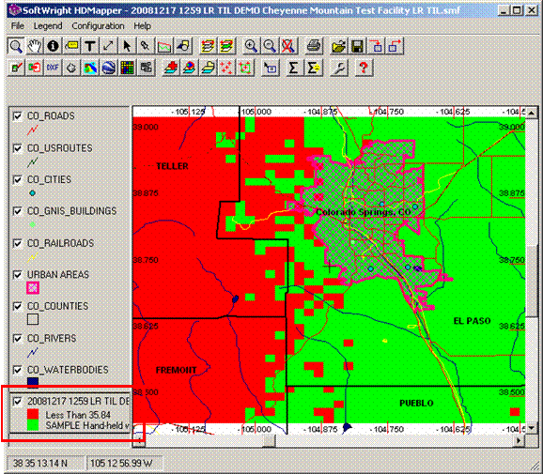Click the colored grid palette icon
The width and height of the screenshot is (543, 474).
tap(127, 68)
